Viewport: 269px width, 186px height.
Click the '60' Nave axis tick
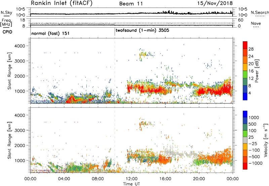(241, 20)
